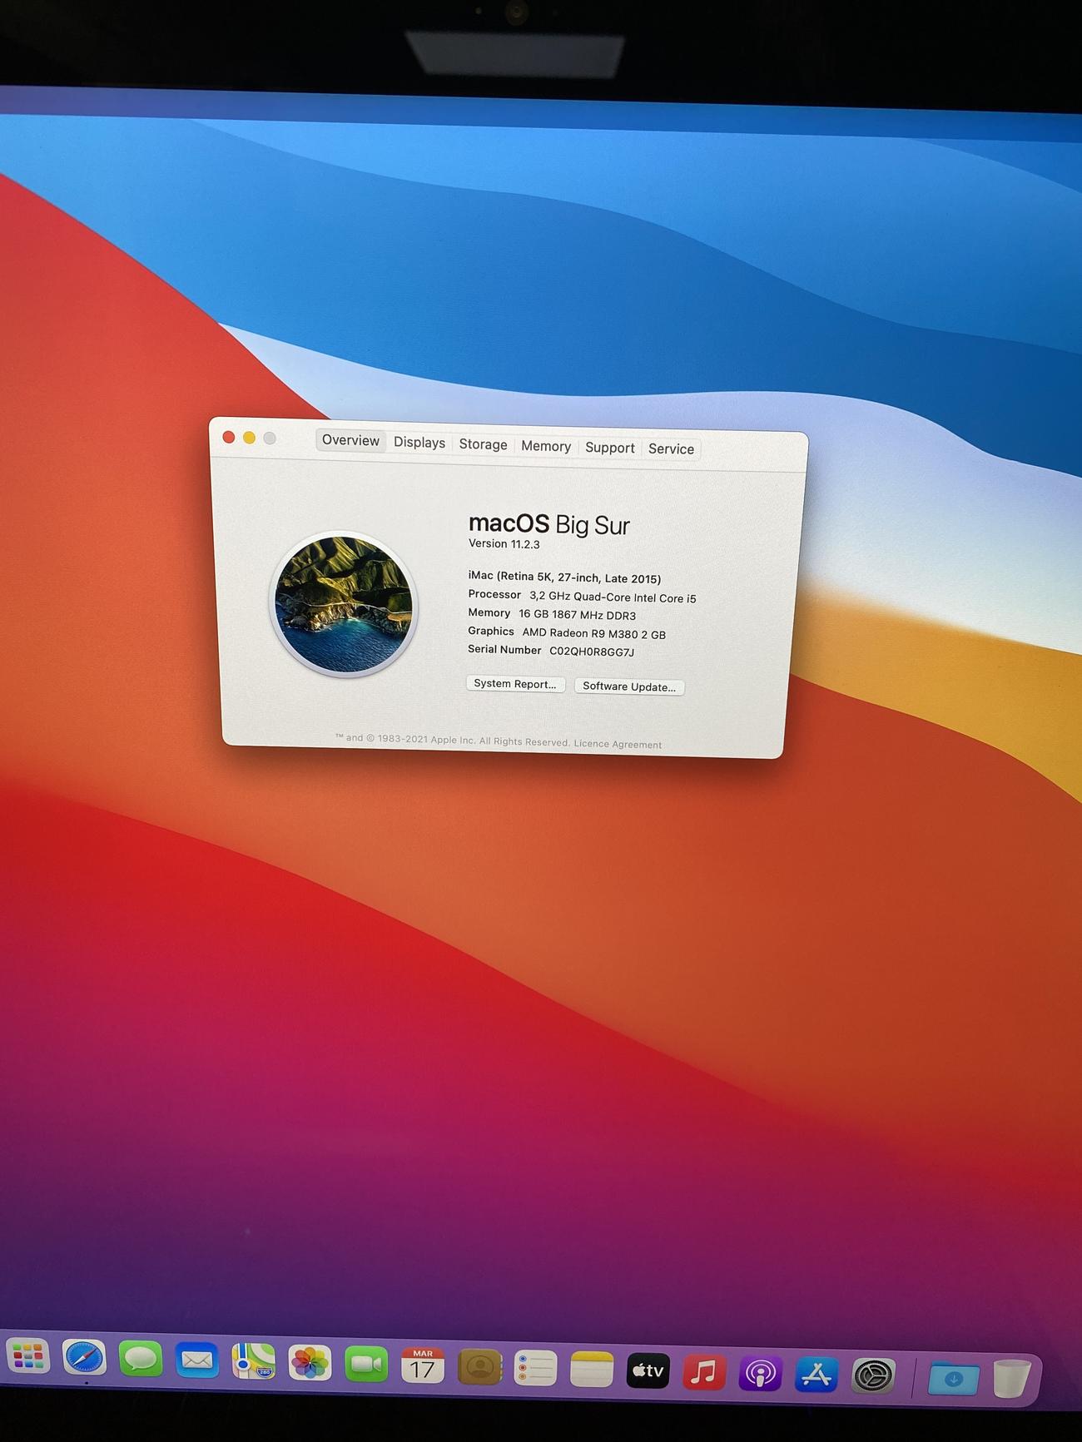Open Maps app in the Dock

(x=253, y=1362)
